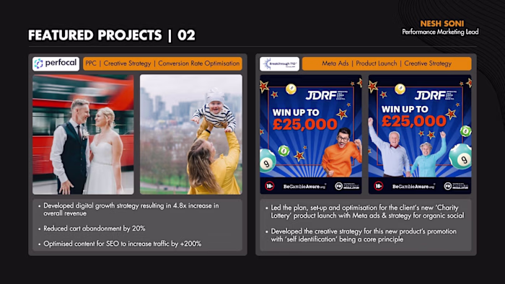Click the number 9 lottery ball, right ad
Viewport: 505px width, 284px height.
point(461,156)
